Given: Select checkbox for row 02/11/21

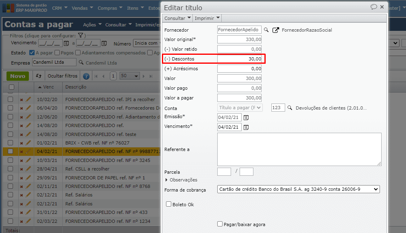Looking at the screenshot, I should click(10, 186).
